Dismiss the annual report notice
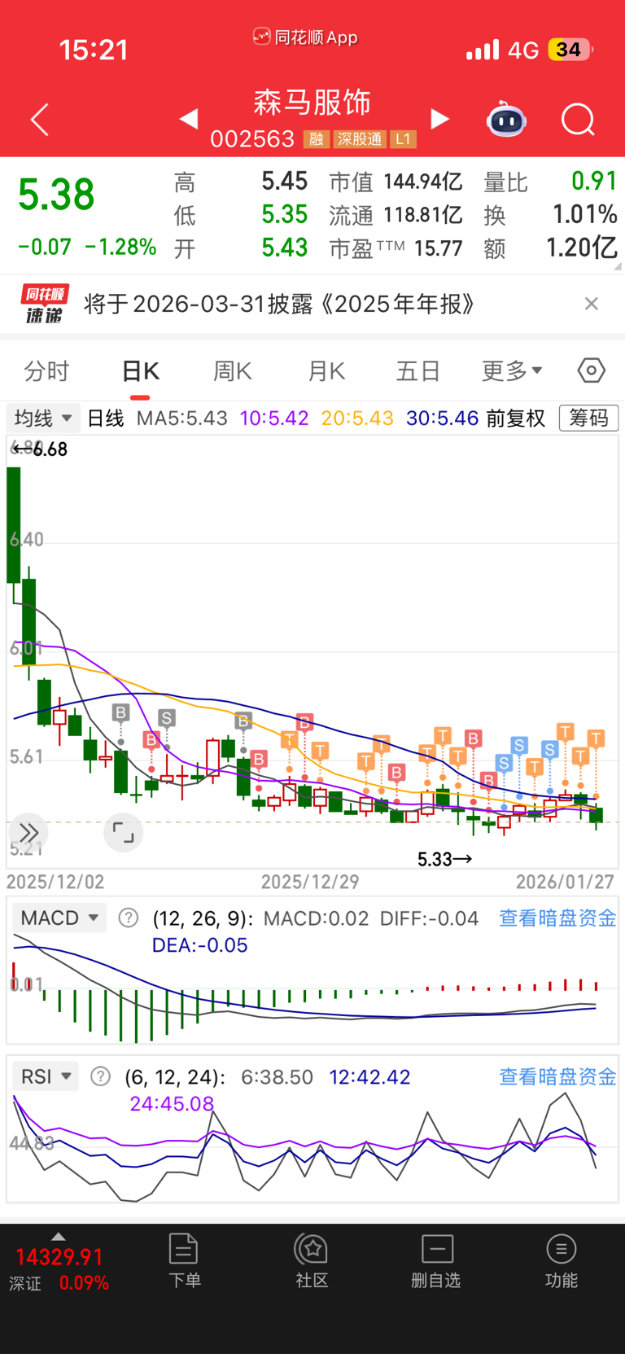Image resolution: width=625 pixels, height=1354 pixels. click(x=592, y=304)
